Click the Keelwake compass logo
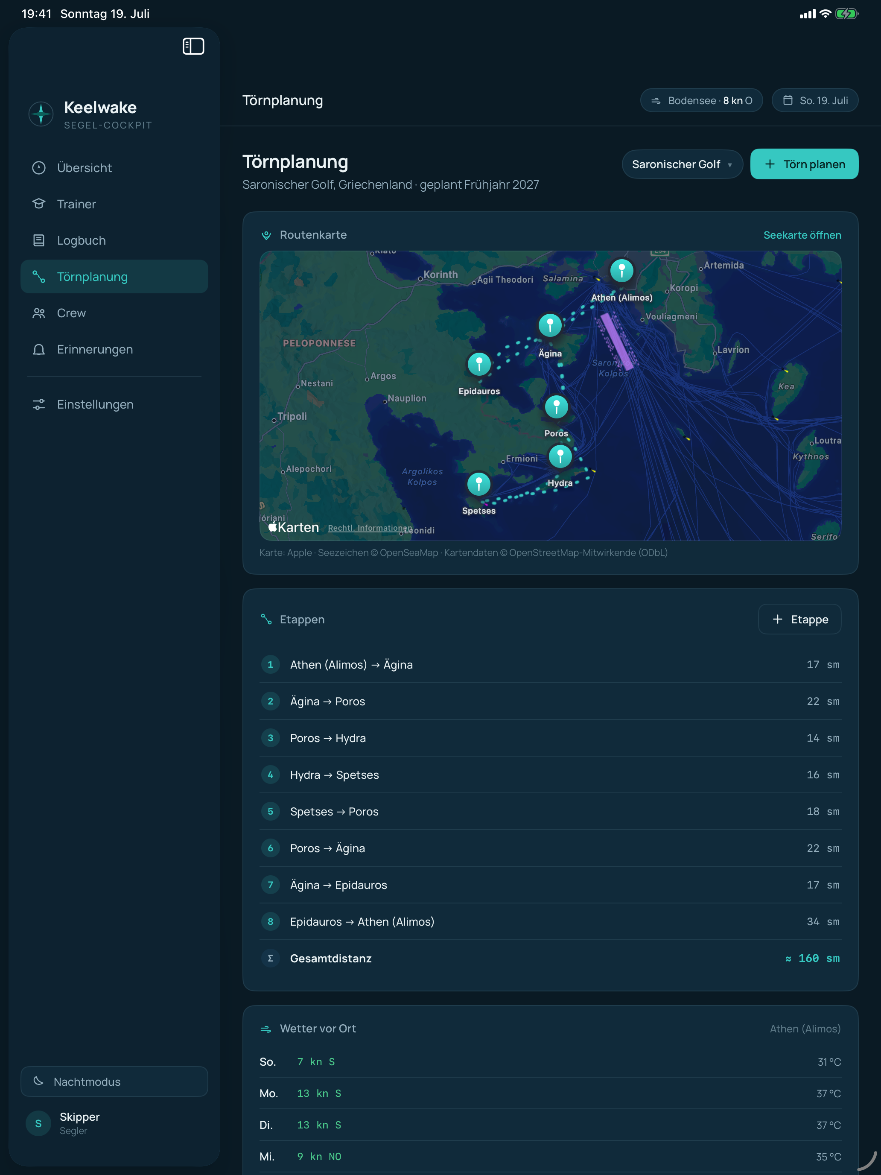881x1175 pixels. (x=41, y=114)
